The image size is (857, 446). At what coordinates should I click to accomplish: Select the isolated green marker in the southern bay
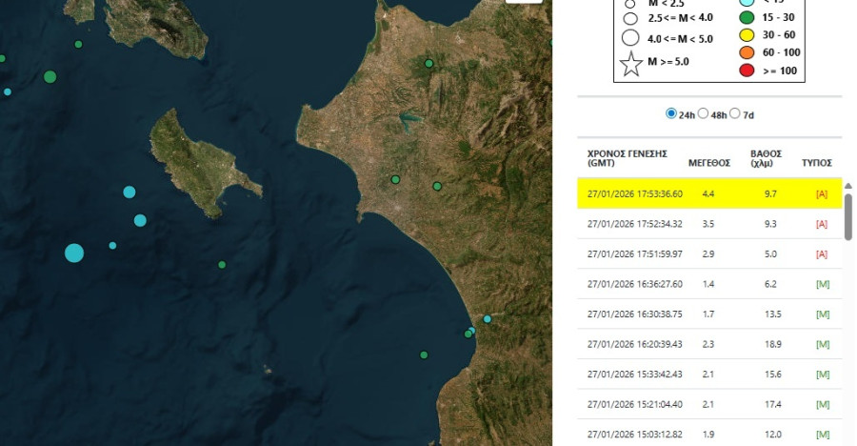click(424, 355)
